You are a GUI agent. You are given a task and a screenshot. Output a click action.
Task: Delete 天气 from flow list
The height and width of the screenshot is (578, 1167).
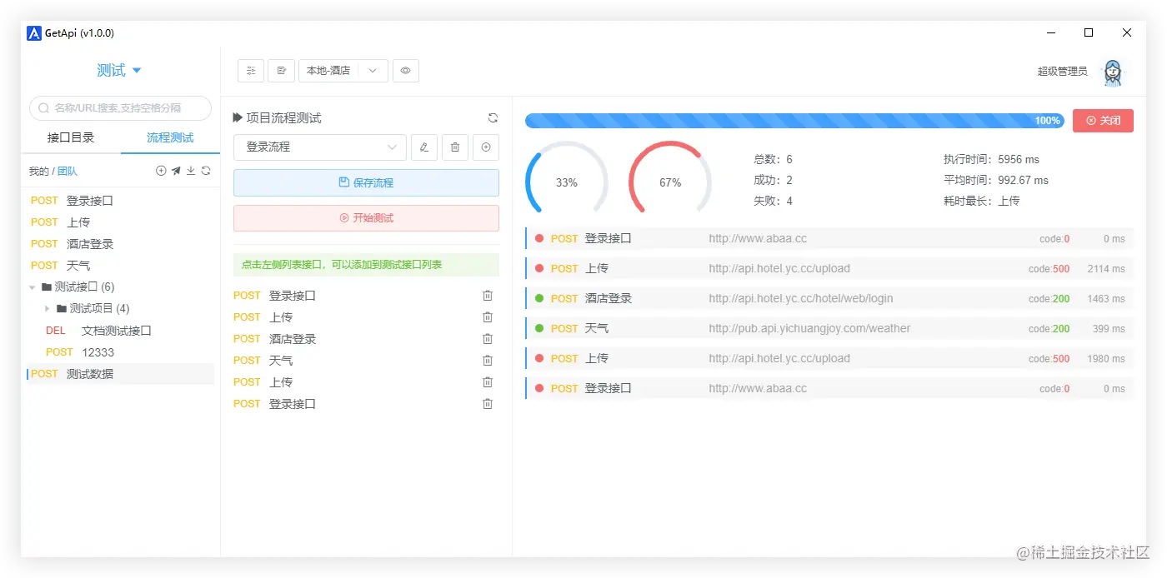[x=488, y=361]
